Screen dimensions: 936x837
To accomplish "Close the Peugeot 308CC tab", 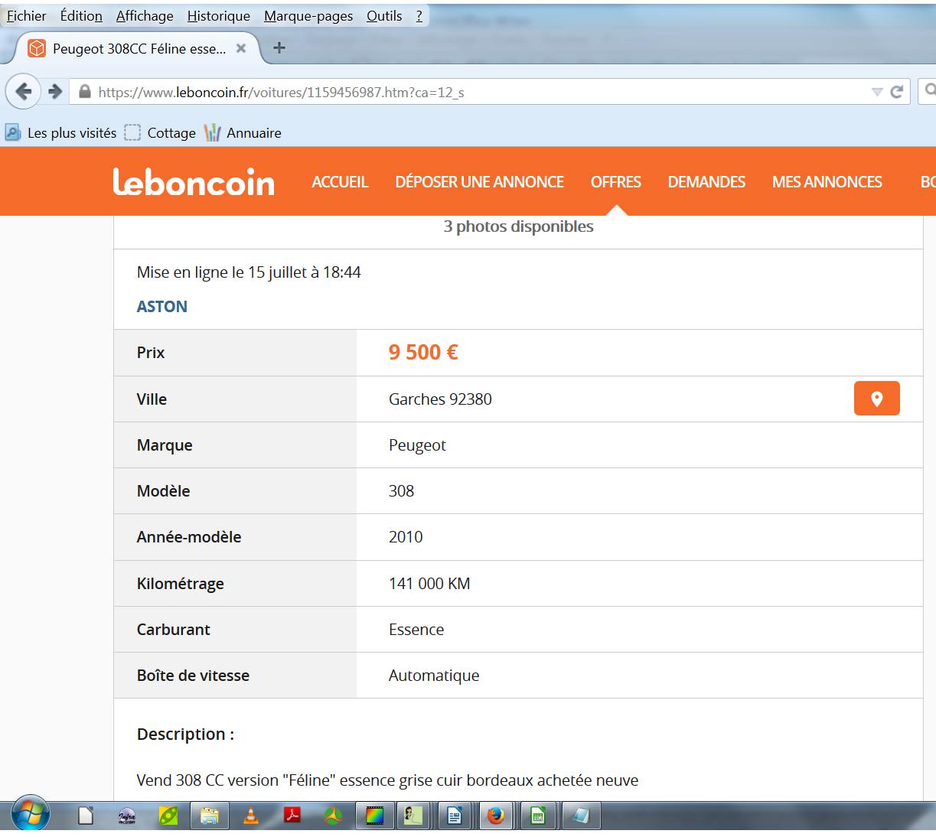I will pos(240,48).
